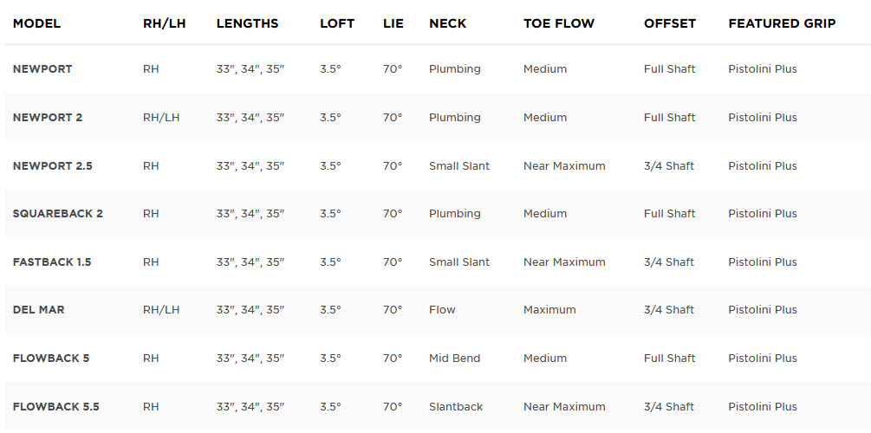Click the RH/LH column header
The width and height of the screenshot is (871, 433).
pos(163,23)
